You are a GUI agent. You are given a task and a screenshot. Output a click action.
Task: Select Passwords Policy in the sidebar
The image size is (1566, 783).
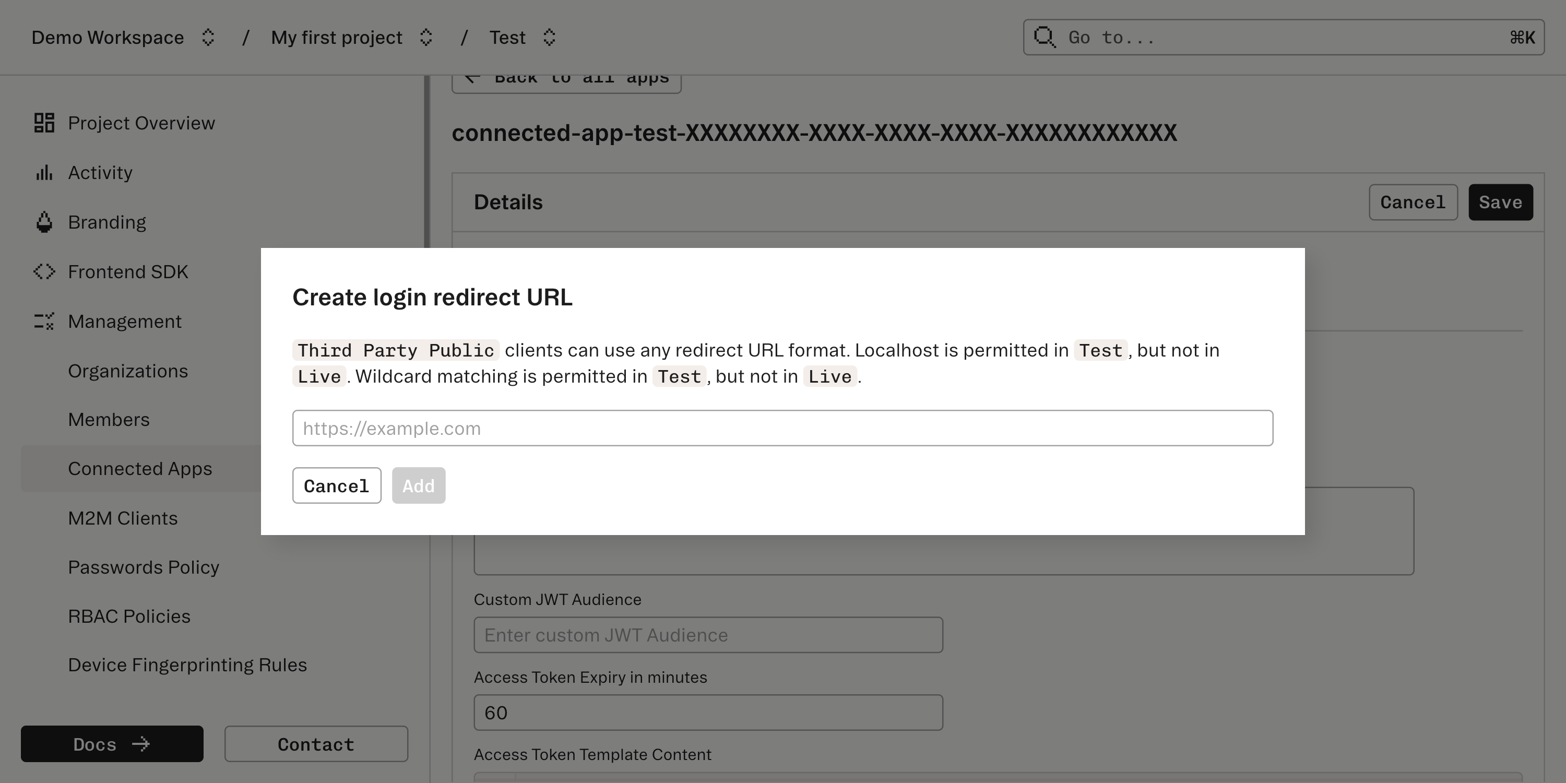click(144, 567)
